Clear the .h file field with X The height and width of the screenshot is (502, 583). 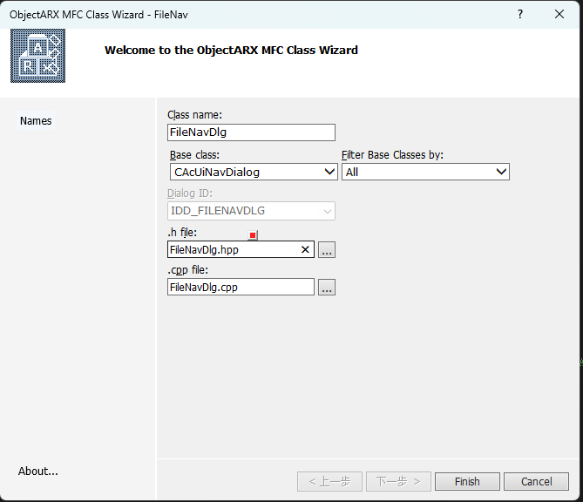tap(305, 249)
